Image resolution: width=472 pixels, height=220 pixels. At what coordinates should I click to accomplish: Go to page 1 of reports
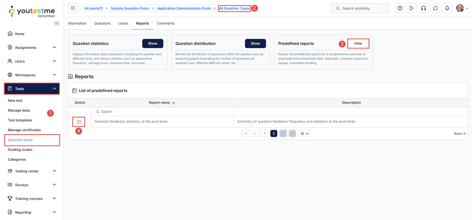click(x=265, y=134)
